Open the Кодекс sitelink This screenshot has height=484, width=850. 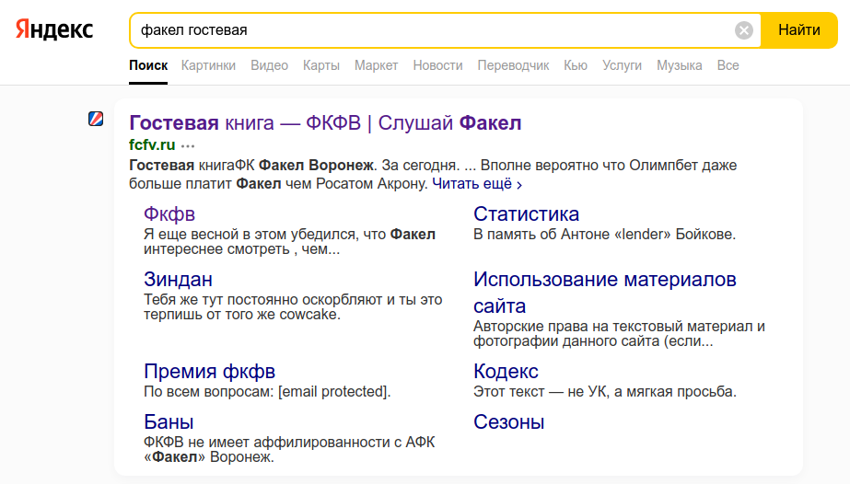(x=506, y=372)
